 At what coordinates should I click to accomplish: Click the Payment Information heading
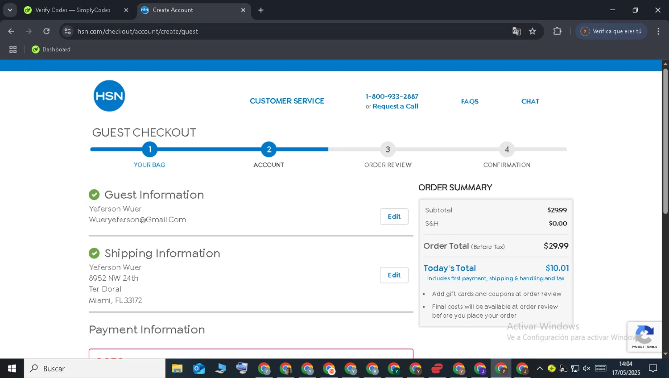coord(147,329)
